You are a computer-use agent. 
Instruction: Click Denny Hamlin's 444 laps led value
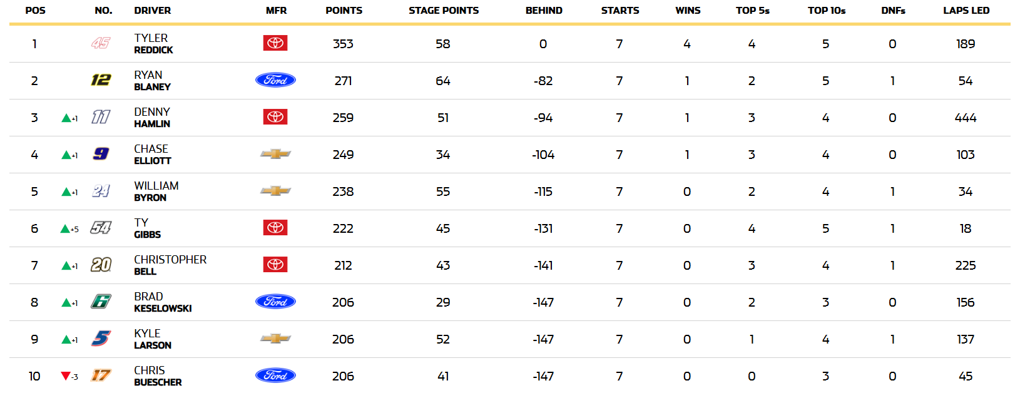(x=966, y=118)
